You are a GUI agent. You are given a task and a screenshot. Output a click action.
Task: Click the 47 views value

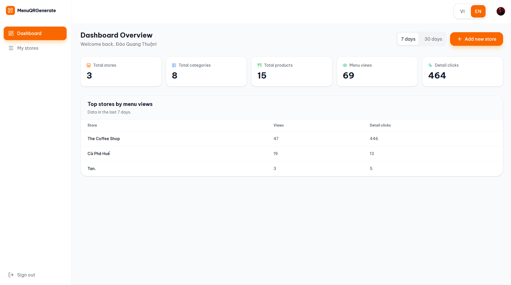pyautogui.click(x=276, y=139)
